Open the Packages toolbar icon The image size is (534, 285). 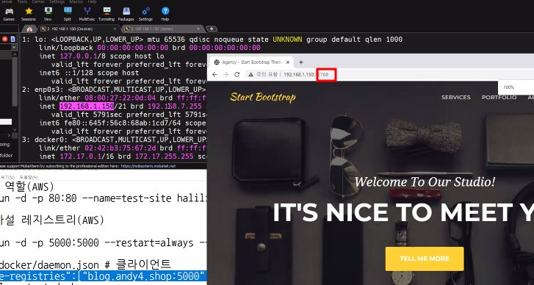(x=126, y=14)
